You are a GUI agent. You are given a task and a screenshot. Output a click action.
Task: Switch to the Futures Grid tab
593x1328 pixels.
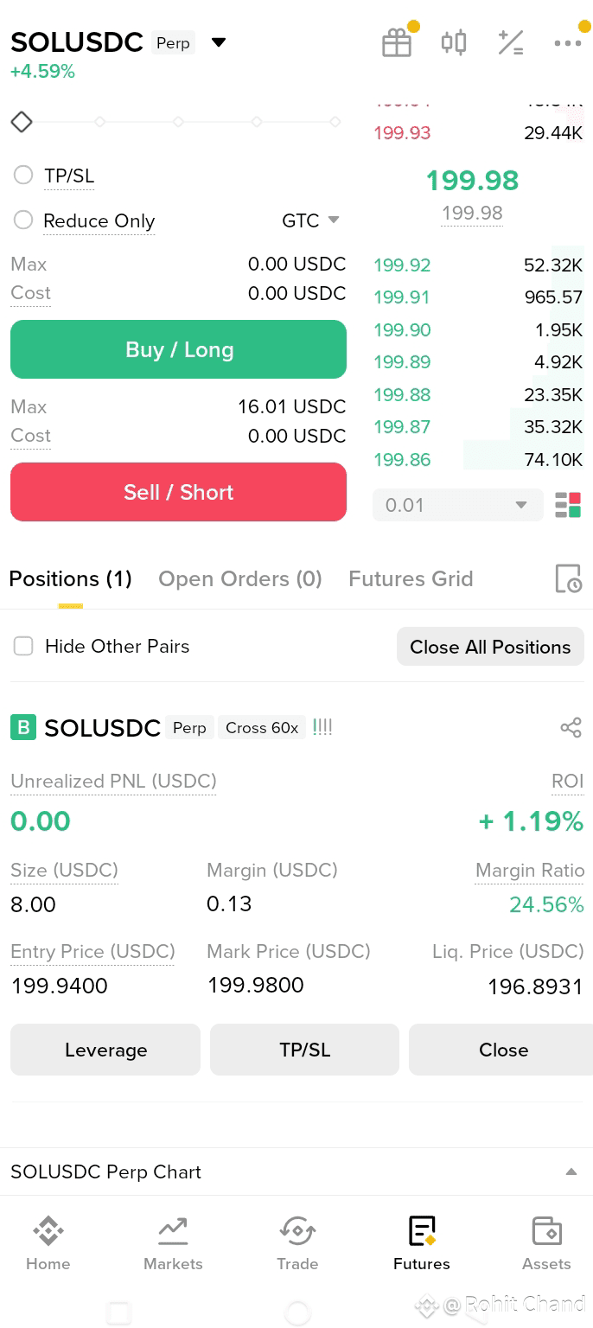coord(411,578)
